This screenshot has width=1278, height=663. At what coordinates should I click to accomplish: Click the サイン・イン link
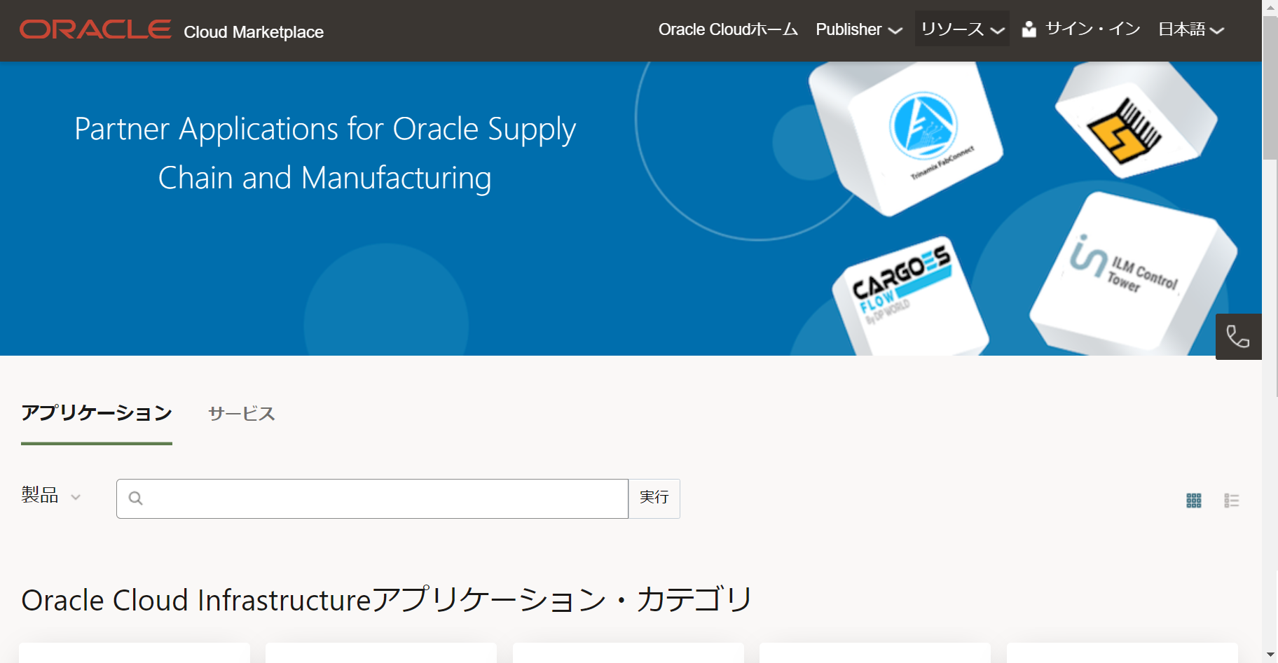[x=1091, y=29]
